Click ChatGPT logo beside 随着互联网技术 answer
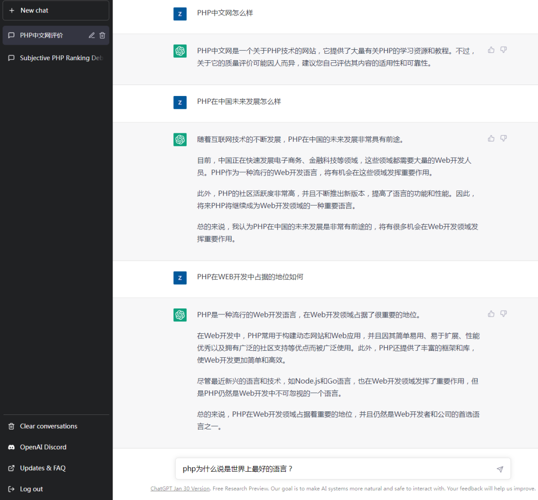 [180, 139]
